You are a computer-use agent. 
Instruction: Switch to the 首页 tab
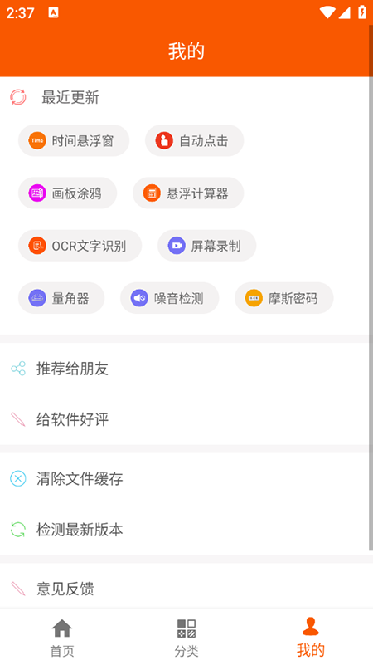coord(62,637)
